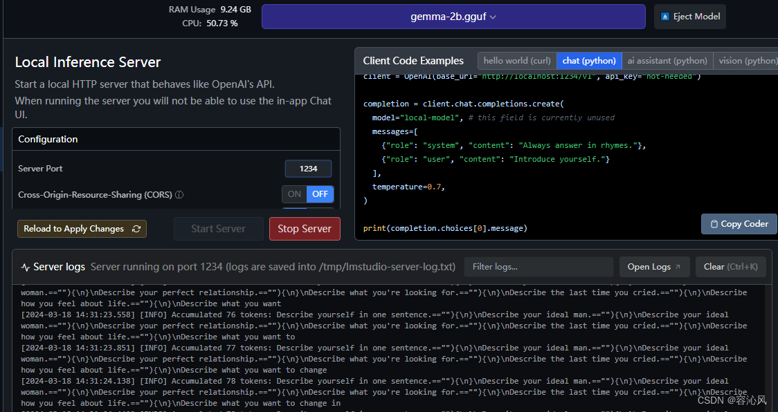This screenshot has height=412, width=778.
Task: Click the 'Introduce yourself.' user message line
Action: click(495, 159)
